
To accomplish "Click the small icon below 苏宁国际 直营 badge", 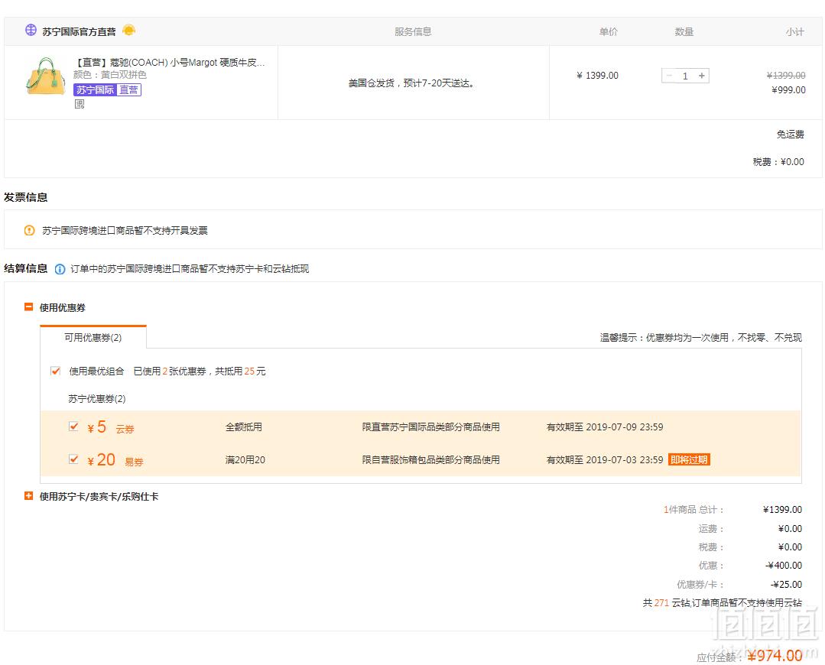I will coord(80,104).
